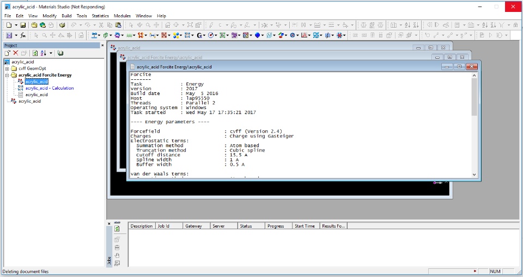523x277 pixels.
Task: Save the project with the floppy disk icon
Action: (x=23, y=25)
